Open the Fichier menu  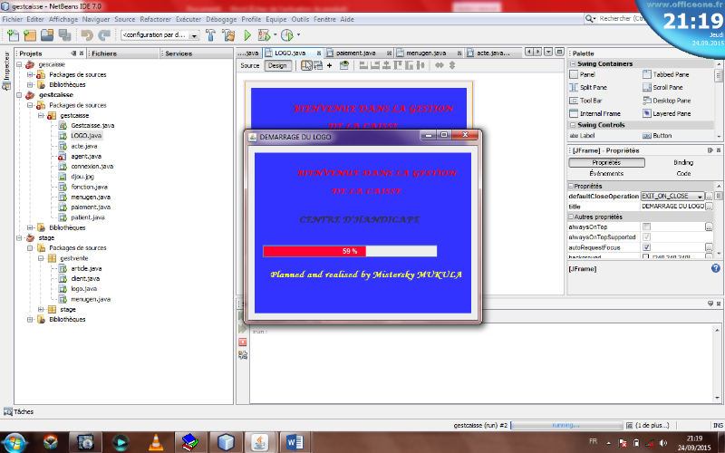(13, 19)
